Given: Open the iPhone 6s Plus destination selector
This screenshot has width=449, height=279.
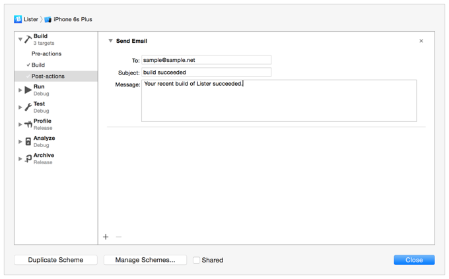Looking at the screenshot, I should tap(73, 19).
